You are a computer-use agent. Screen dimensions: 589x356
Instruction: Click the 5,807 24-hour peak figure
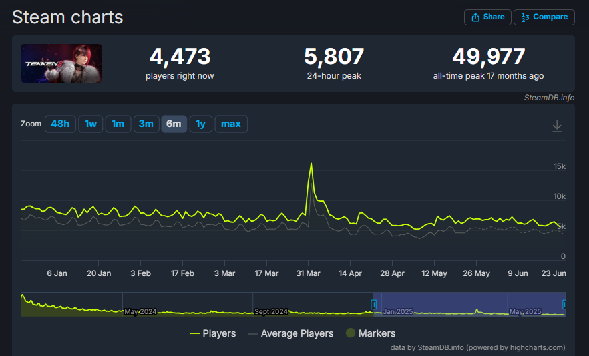pyautogui.click(x=334, y=57)
